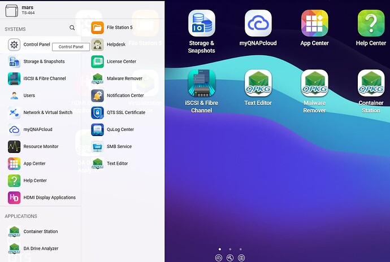The image size is (390, 262).
Task: Click the search magnifier in the menu
Action: pos(72,28)
